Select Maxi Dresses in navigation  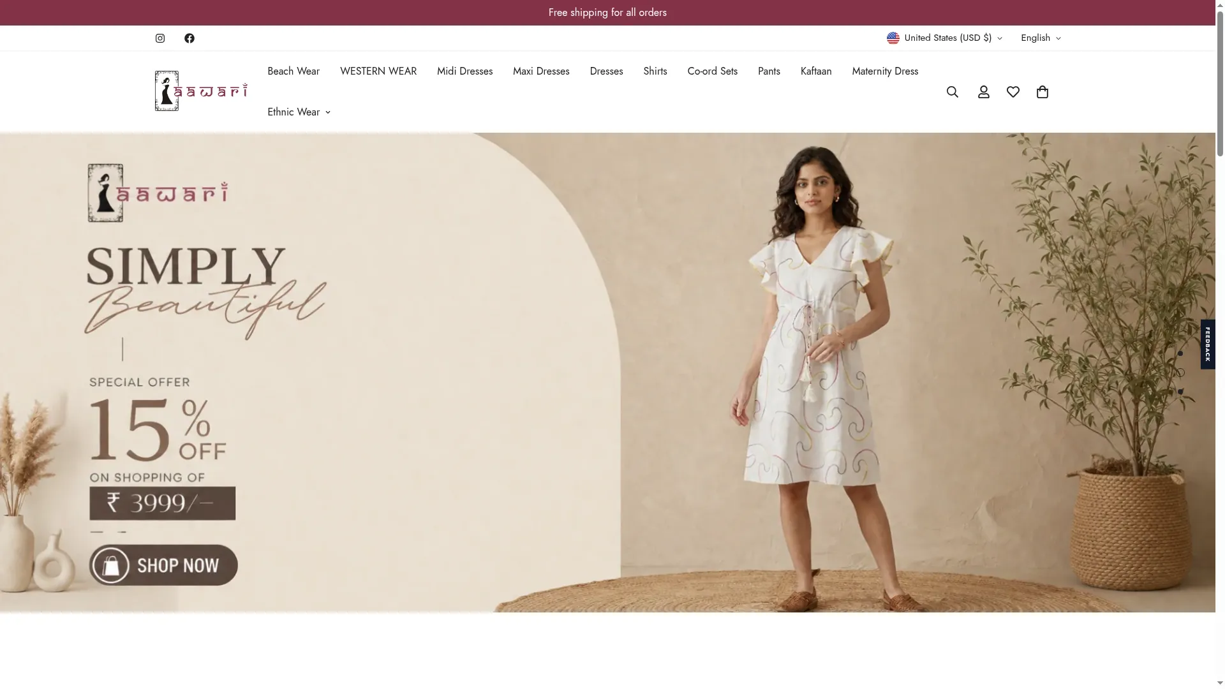pyautogui.click(x=541, y=71)
